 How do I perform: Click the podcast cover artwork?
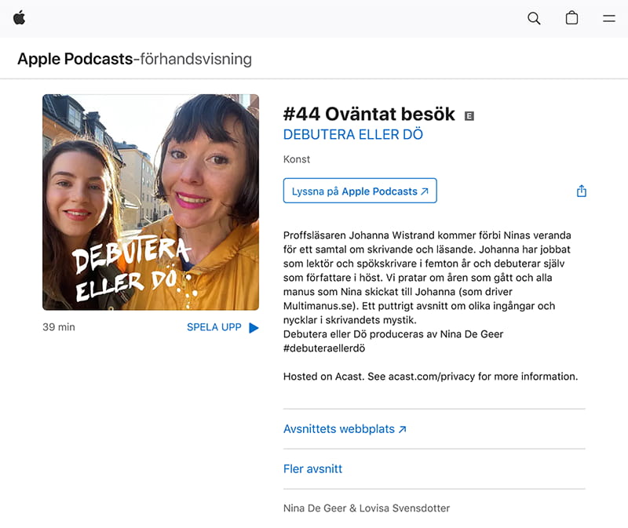[x=151, y=202]
